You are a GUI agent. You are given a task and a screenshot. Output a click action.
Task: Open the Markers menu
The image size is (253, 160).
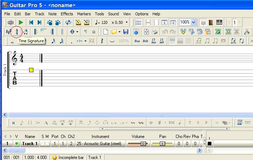(84, 14)
